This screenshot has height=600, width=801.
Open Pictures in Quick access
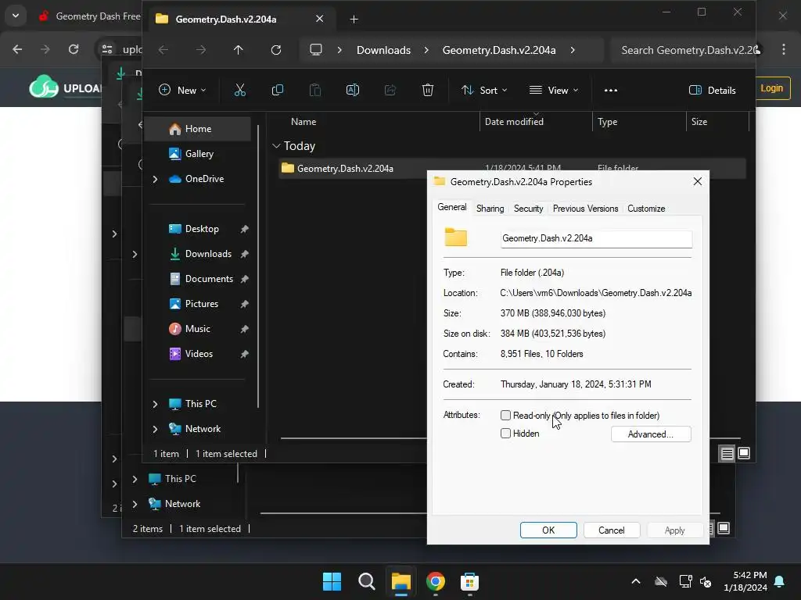pos(198,304)
